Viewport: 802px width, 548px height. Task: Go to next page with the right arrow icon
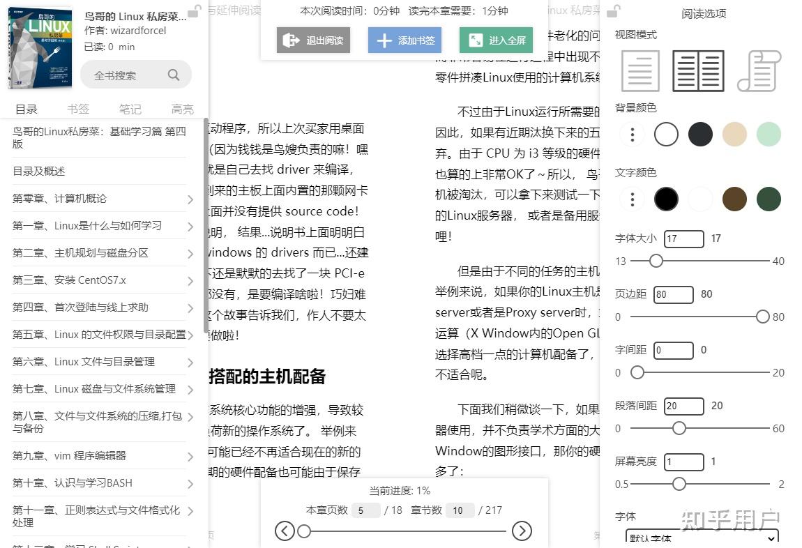tap(522, 531)
